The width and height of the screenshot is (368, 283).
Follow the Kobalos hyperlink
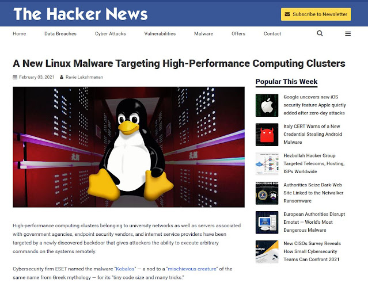pos(125,269)
